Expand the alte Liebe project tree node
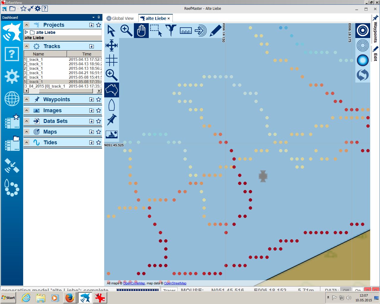Image resolution: width=380 pixels, height=304 pixels. tap(26, 32)
